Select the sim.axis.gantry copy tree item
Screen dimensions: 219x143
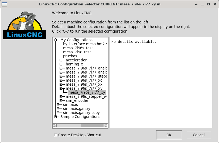pyautogui.click(x=81, y=113)
